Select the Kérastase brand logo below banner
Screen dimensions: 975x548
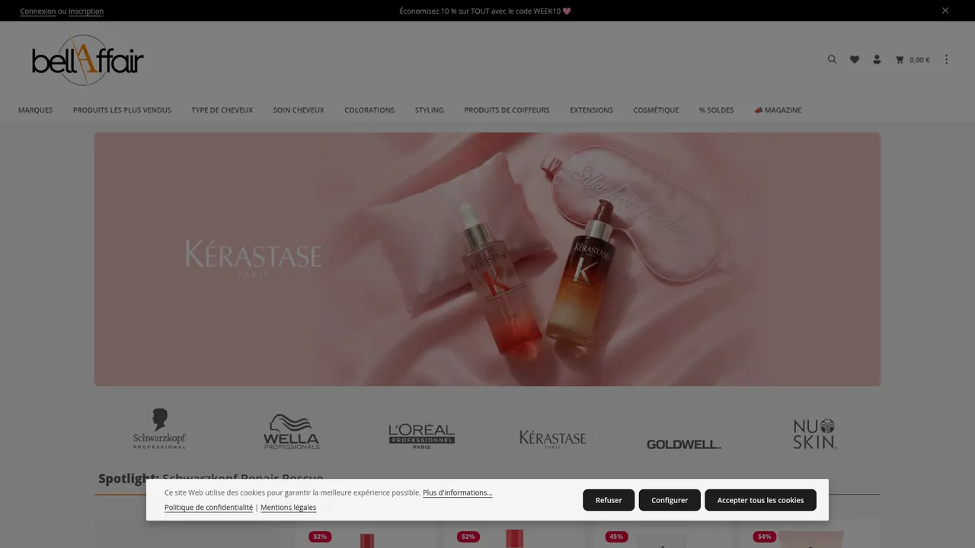pyautogui.click(x=553, y=439)
